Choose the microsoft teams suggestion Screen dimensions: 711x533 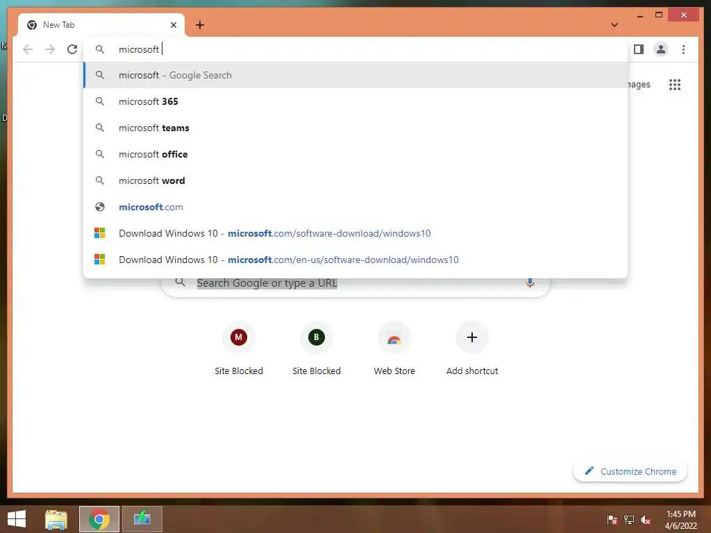[356, 128]
